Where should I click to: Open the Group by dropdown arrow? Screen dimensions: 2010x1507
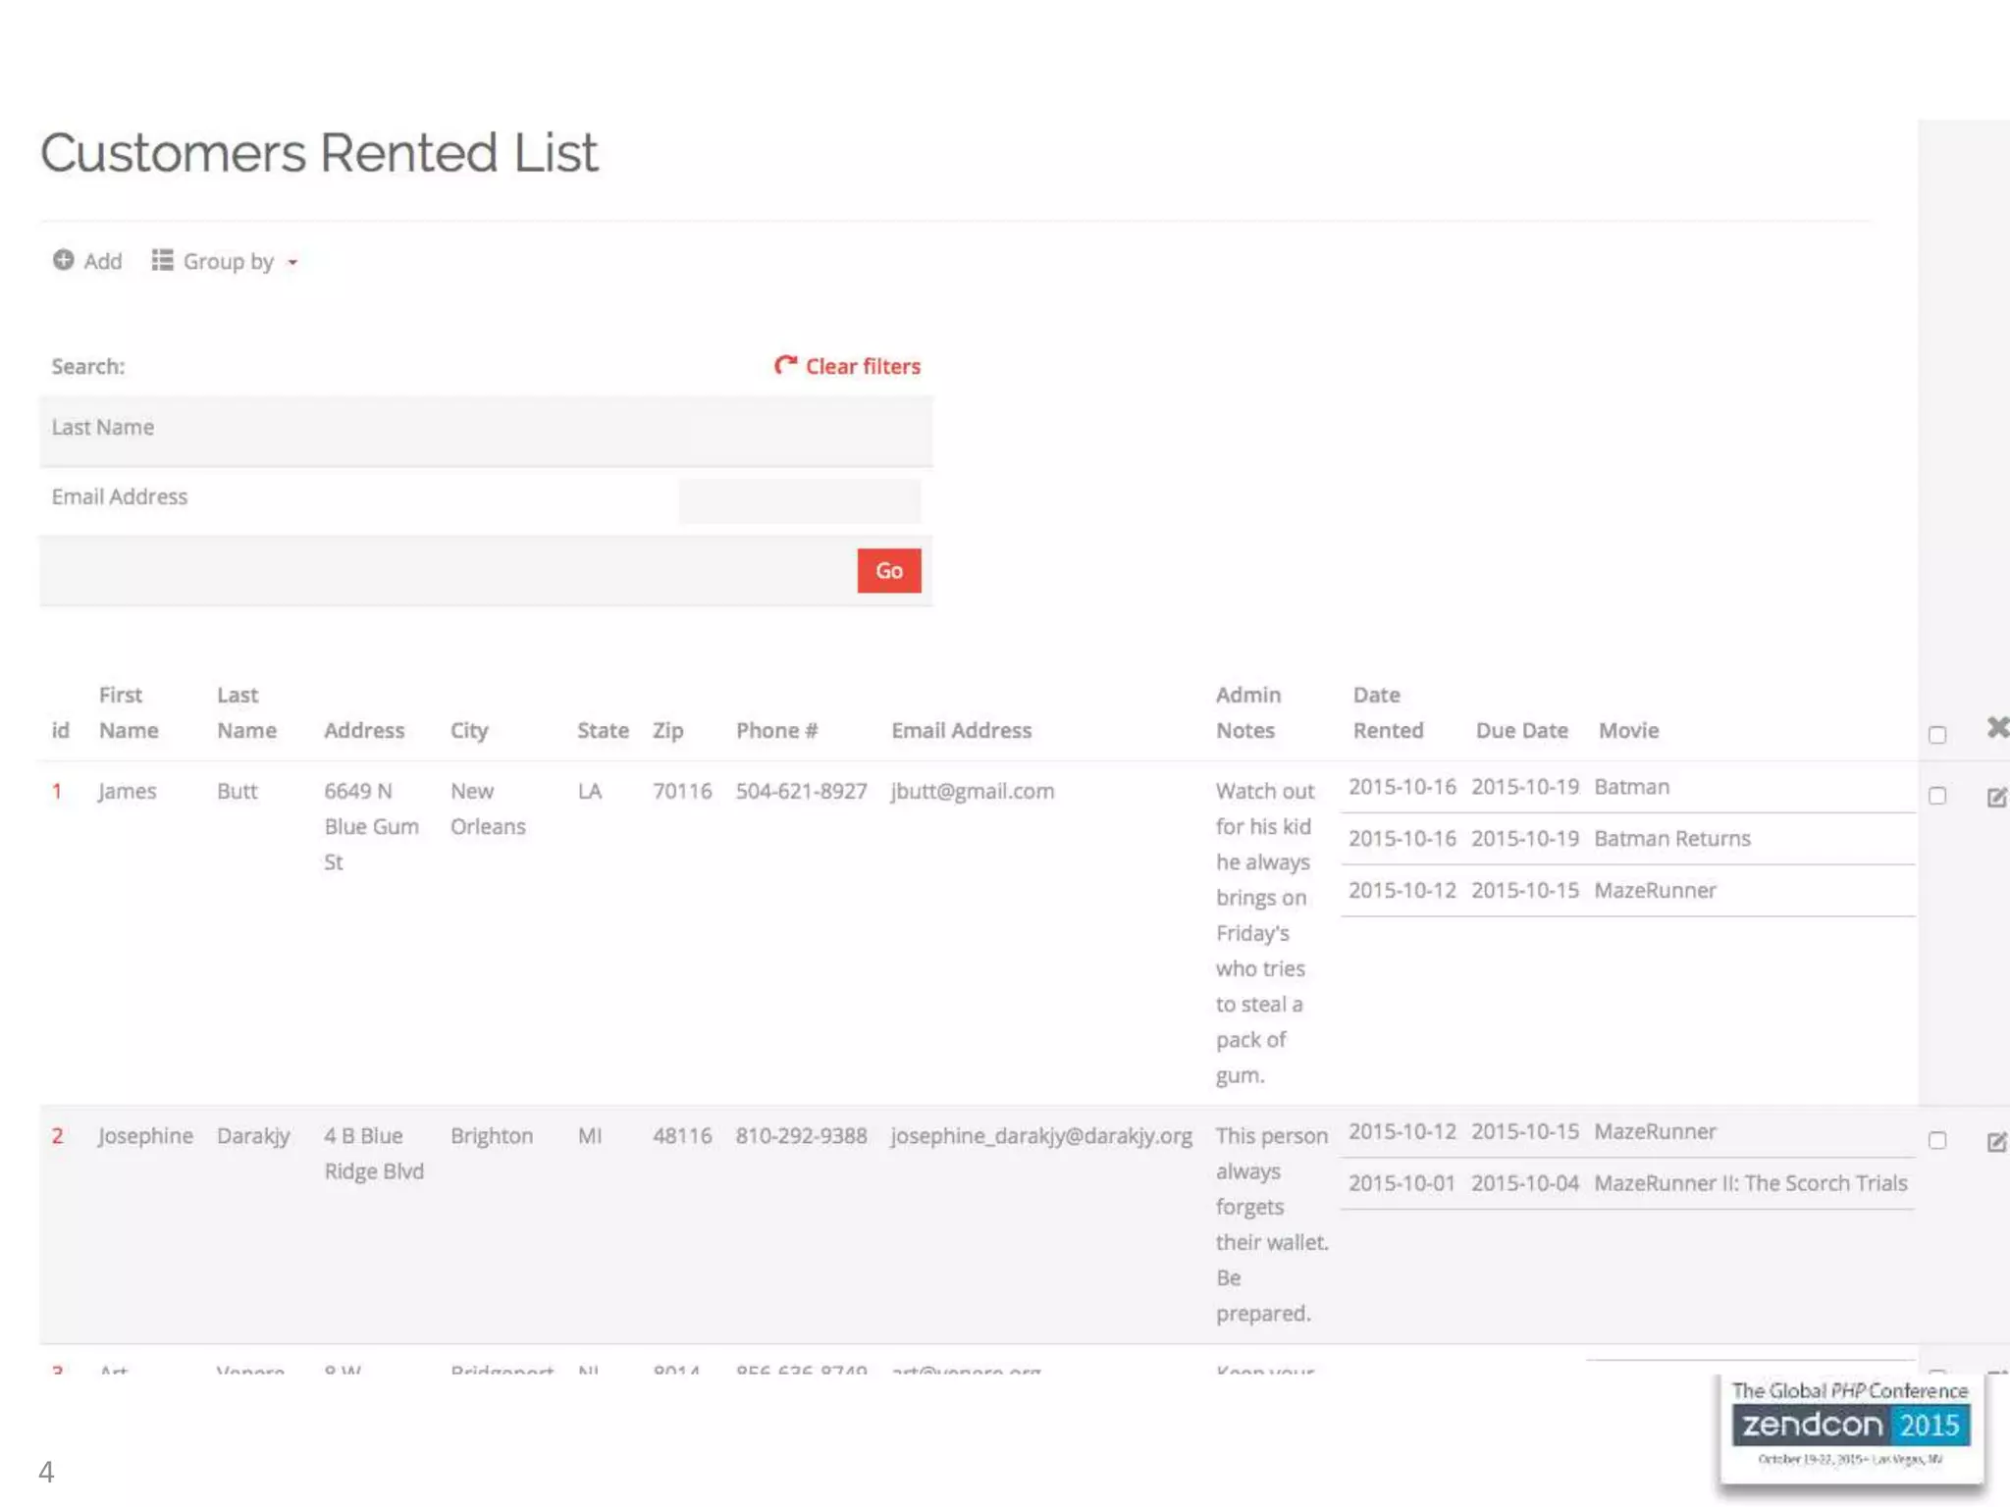tap(292, 262)
